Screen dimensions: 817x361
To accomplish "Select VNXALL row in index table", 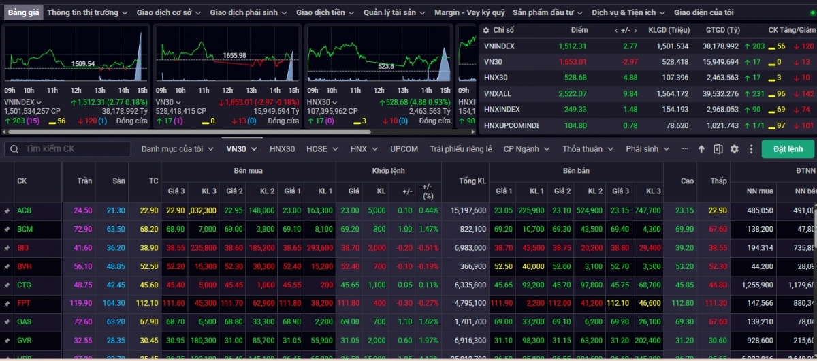I will [x=647, y=93].
